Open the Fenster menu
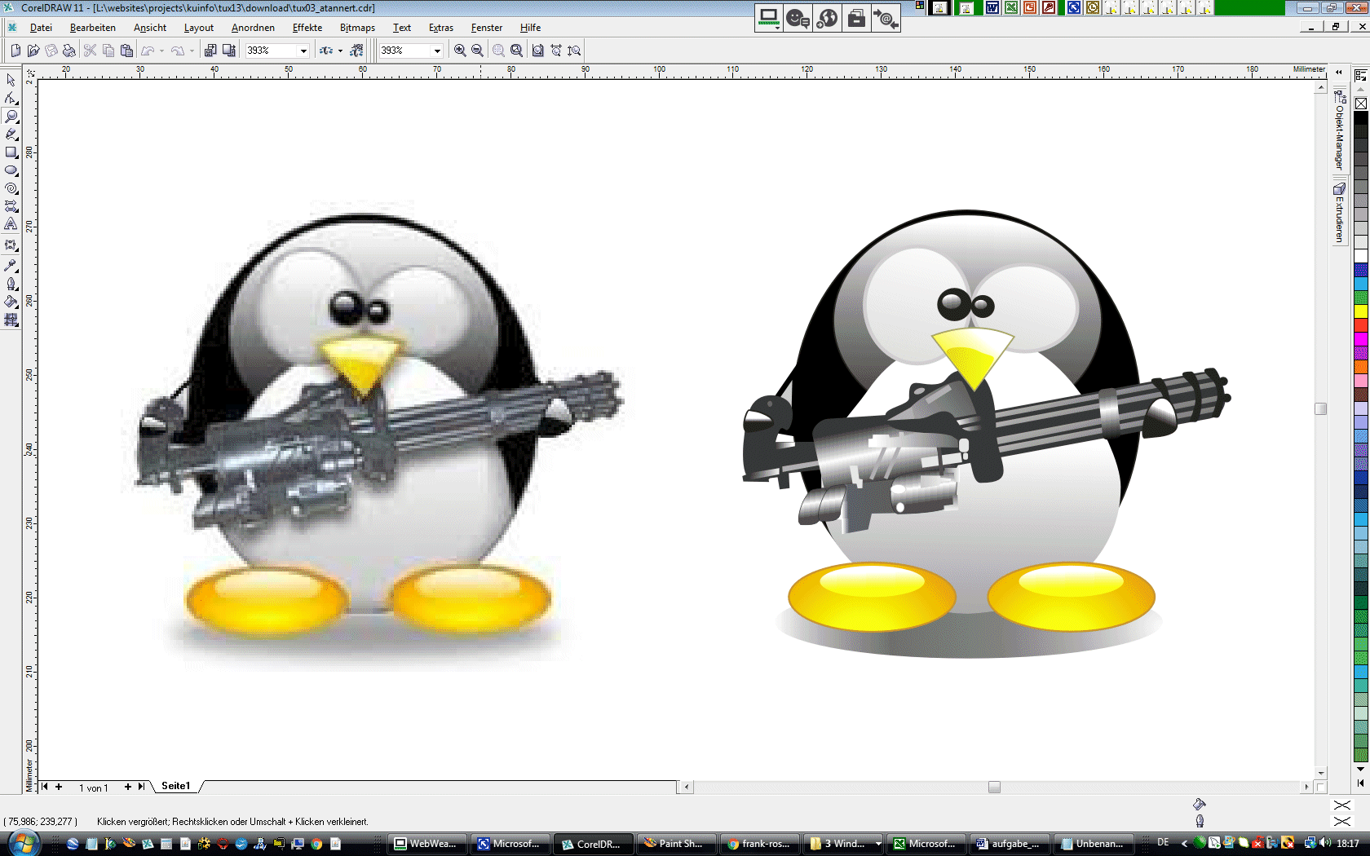Screen dimensions: 1370x856 487,28
